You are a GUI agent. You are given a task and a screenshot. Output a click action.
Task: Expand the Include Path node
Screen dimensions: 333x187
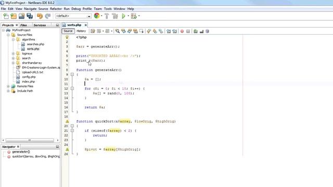8,91
